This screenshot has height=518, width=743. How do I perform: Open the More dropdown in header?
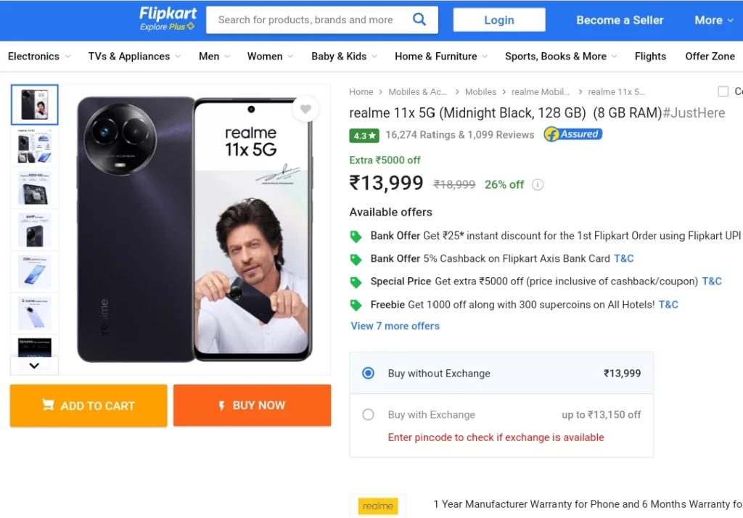point(714,20)
